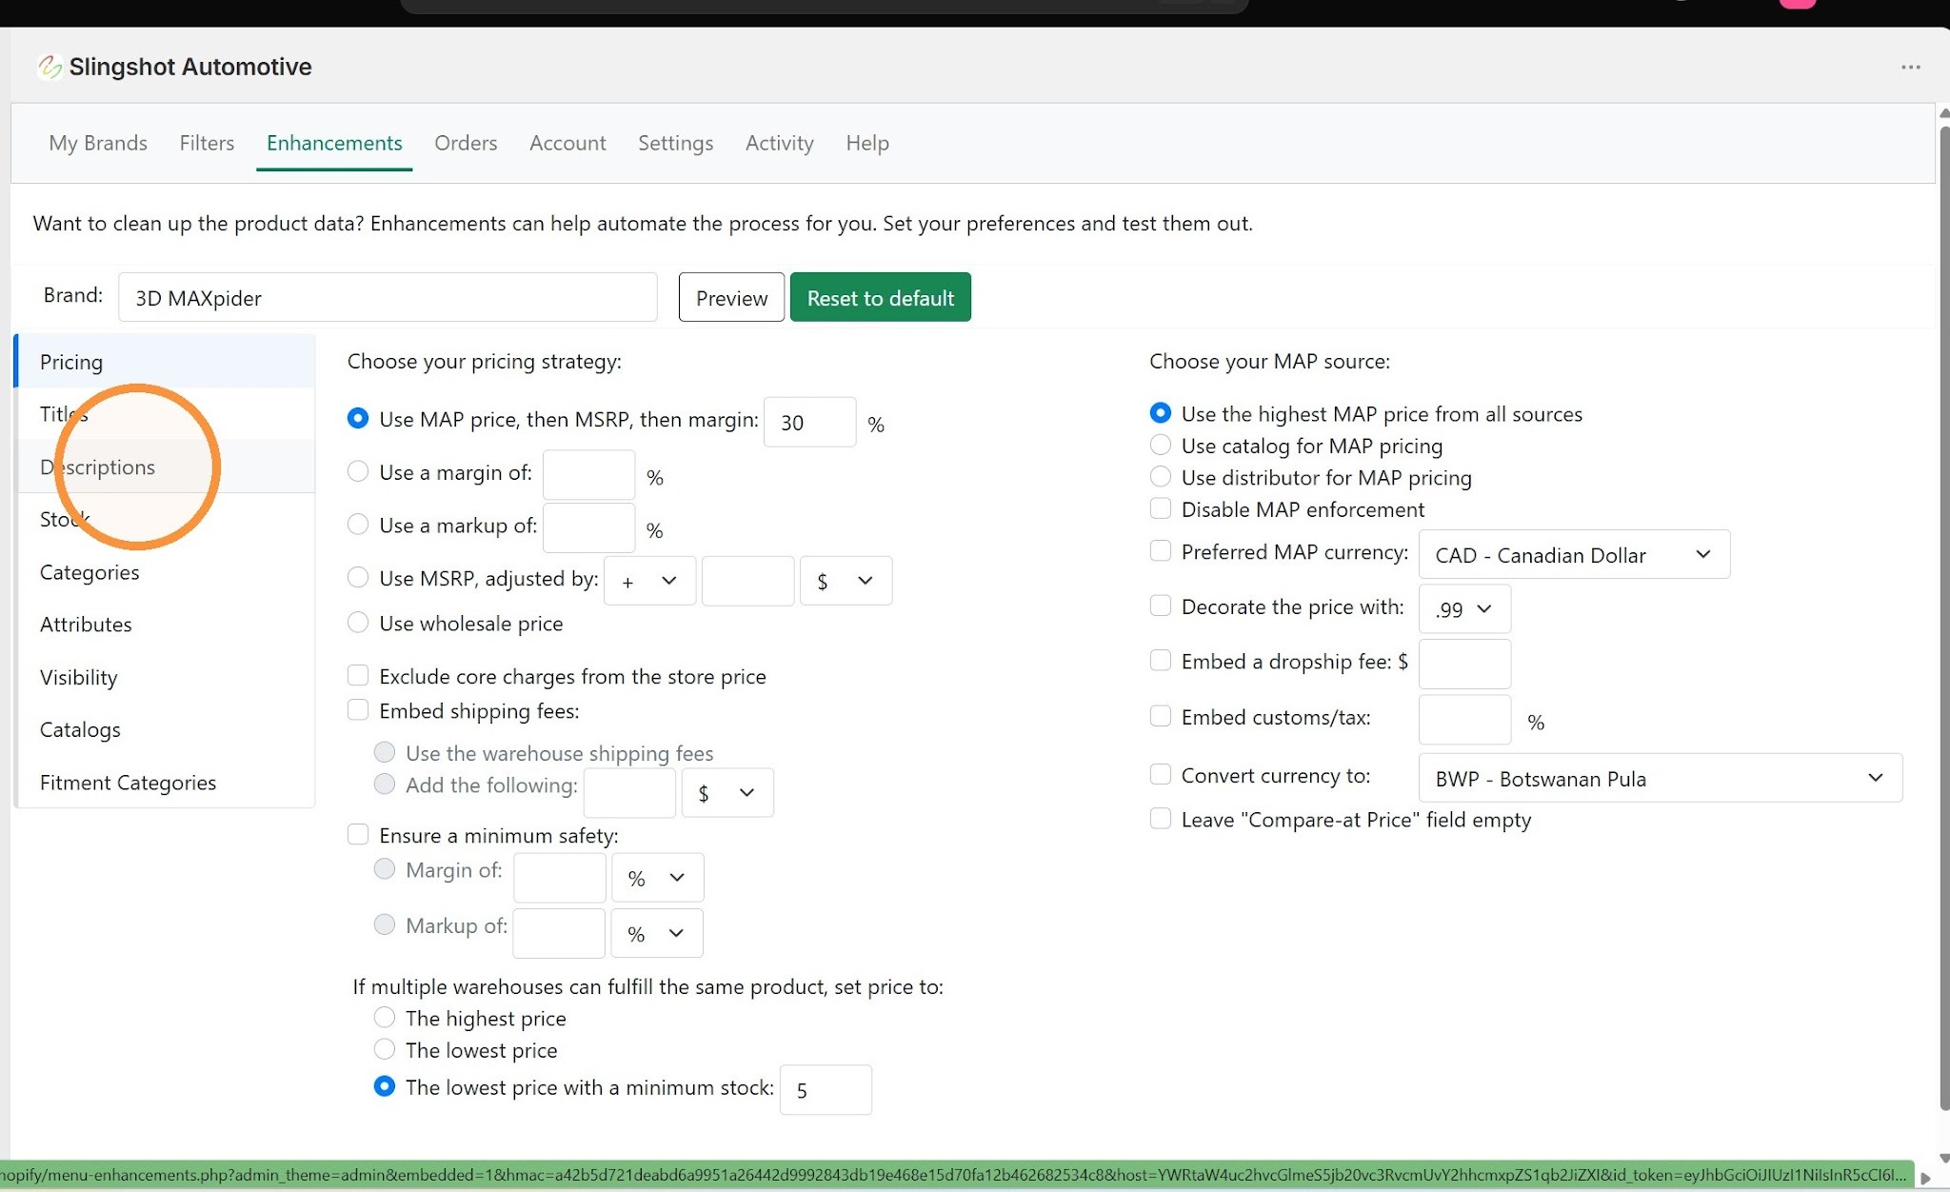
Task: Click the Use a markup of input field
Action: [x=588, y=528]
